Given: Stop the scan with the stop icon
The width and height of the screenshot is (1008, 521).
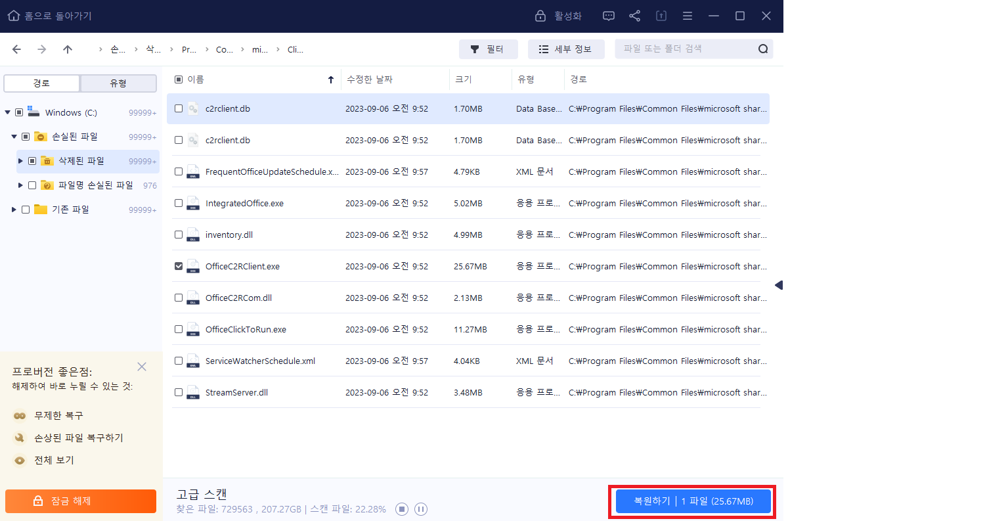Looking at the screenshot, I should coord(401,509).
